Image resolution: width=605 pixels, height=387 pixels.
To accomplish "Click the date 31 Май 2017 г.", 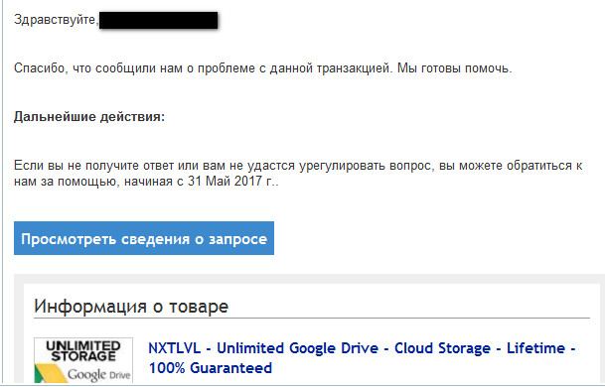I will pyautogui.click(x=230, y=181).
